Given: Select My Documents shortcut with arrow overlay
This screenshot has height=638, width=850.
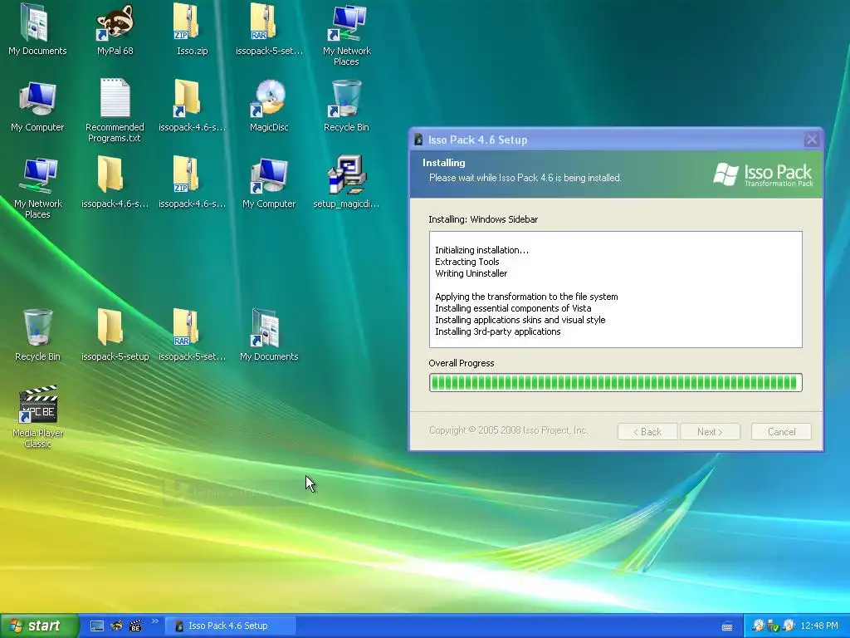Looking at the screenshot, I should [x=269, y=334].
